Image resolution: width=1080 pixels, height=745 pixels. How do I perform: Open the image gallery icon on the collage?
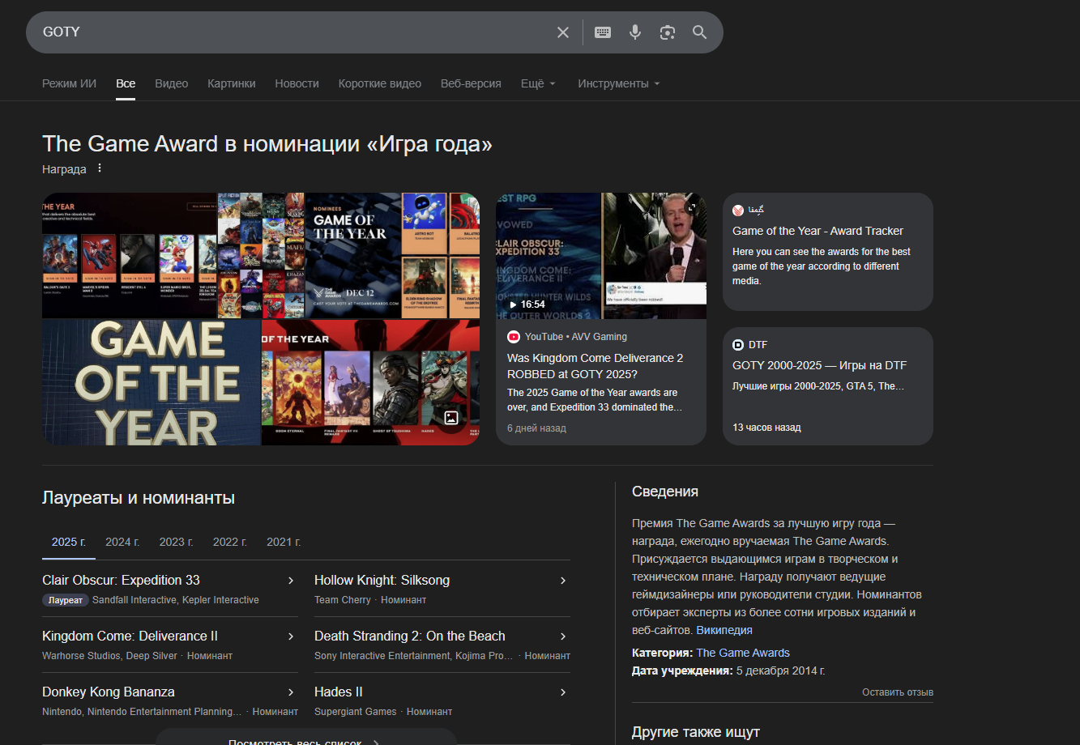click(451, 418)
